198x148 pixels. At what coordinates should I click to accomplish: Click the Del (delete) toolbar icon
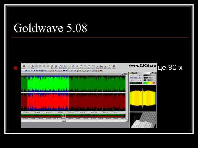coord(52,67)
